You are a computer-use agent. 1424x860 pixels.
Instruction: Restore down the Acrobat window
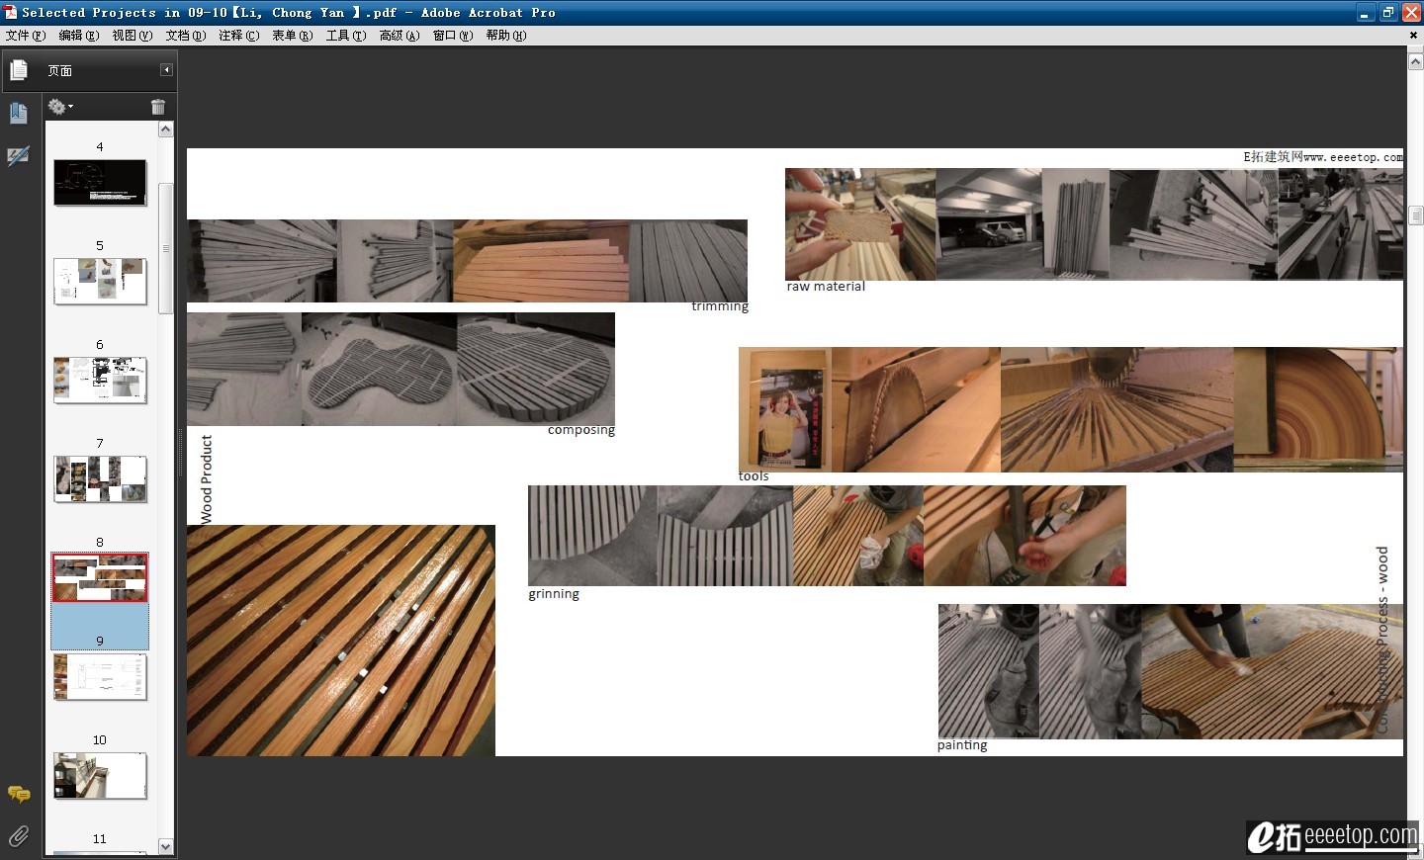tap(1387, 13)
